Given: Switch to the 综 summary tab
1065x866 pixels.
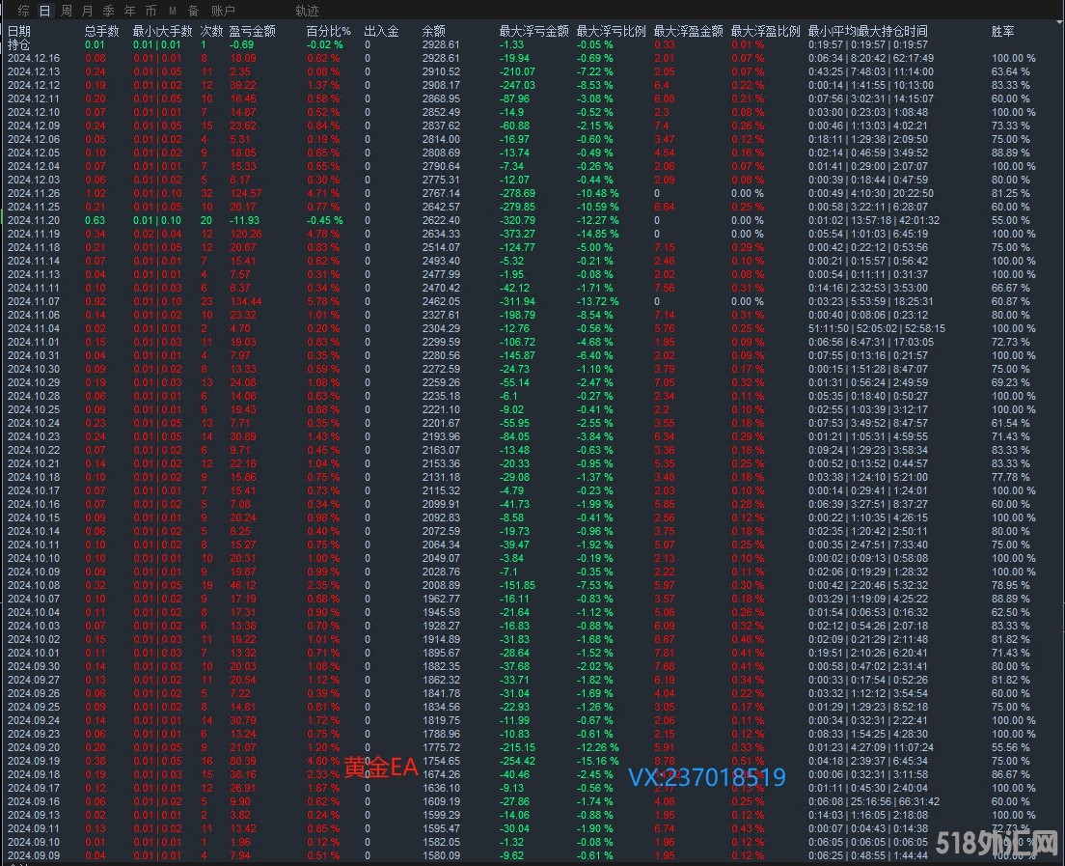Looking at the screenshot, I should pyautogui.click(x=24, y=11).
